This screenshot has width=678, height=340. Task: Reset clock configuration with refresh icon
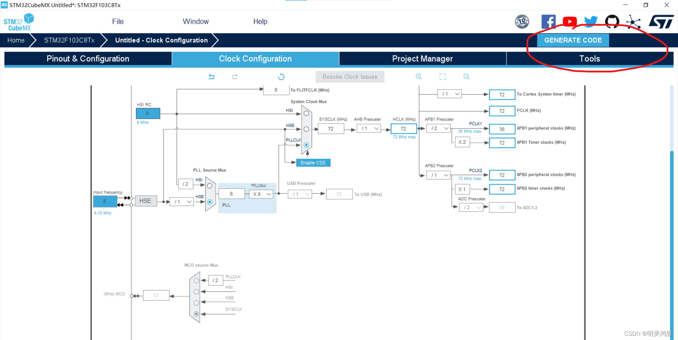point(281,77)
